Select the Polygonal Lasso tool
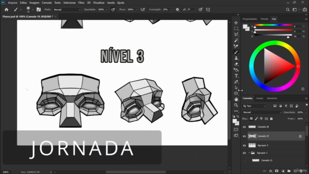Viewport: 309px width, 174px height. click(236, 34)
